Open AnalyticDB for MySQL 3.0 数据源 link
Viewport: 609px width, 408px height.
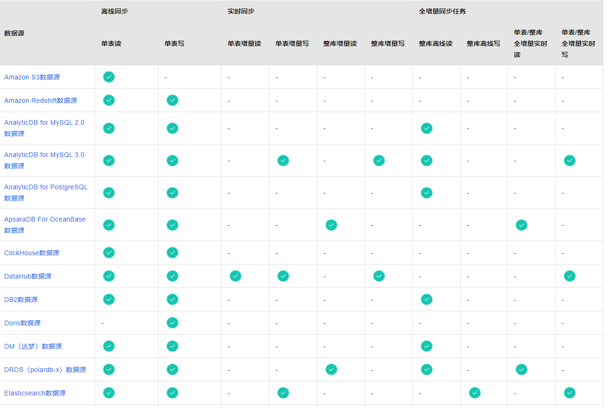[x=44, y=160]
